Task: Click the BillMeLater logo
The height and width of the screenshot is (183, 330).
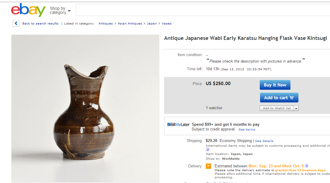Action: 179,125
